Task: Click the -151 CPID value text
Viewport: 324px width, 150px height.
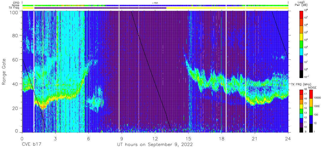Action: (x=155, y=3)
